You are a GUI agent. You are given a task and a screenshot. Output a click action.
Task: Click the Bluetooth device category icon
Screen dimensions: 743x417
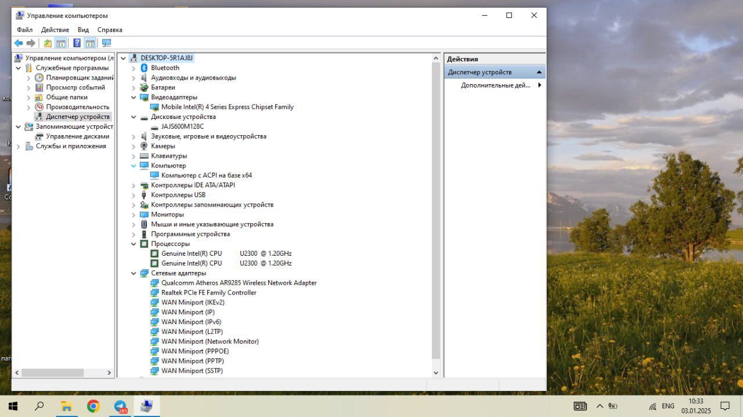tap(145, 68)
